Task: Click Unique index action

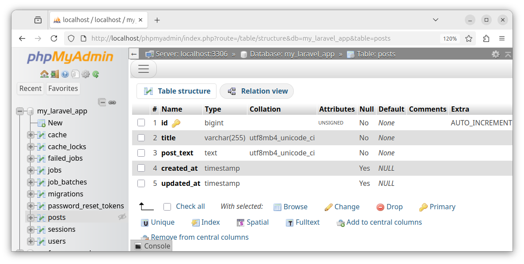Action: [157, 222]
